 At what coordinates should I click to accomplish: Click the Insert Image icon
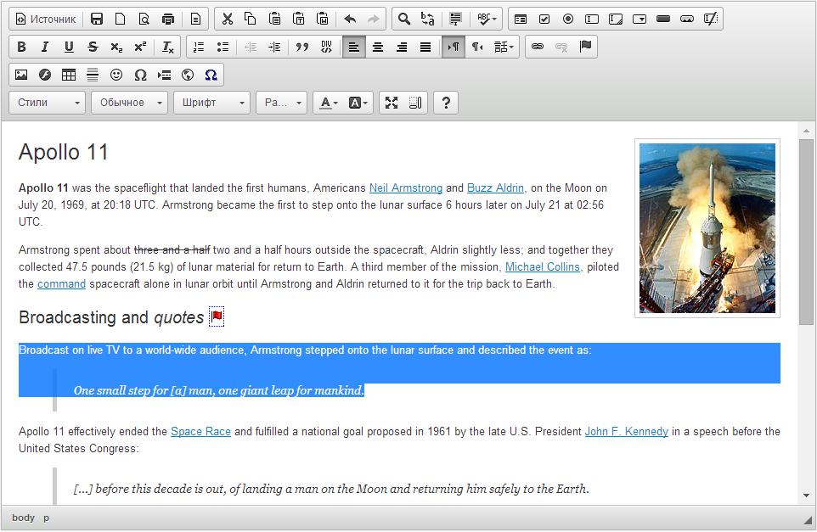point(21,75)
